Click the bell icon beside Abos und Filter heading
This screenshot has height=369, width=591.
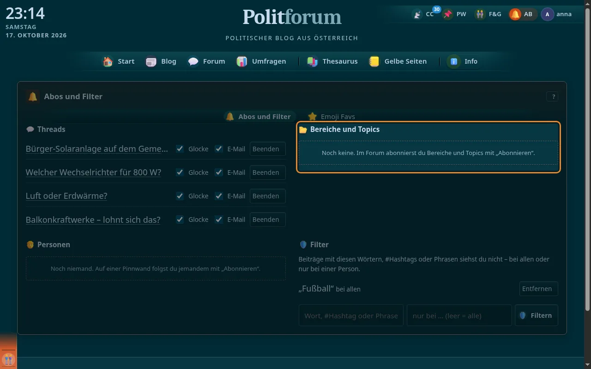click(33, 96)
